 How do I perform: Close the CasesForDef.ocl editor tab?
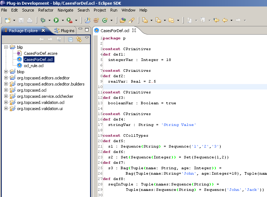point(134,30)
